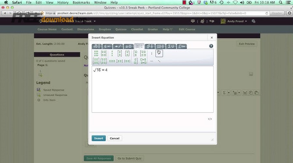Insert aligned equations template
The image size is (293, 163).
143,61
